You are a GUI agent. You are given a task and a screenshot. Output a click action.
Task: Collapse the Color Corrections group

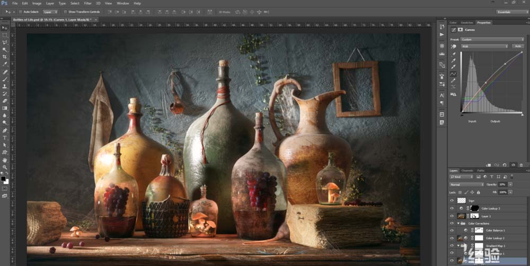click(458, 224)
